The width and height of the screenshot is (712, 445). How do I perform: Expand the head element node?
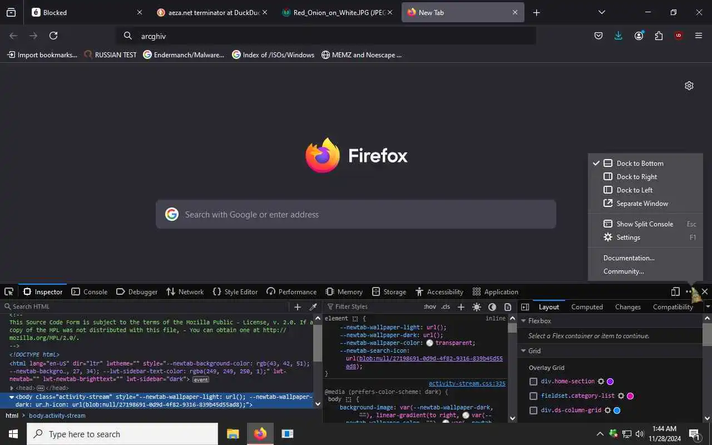pos(12,388)
